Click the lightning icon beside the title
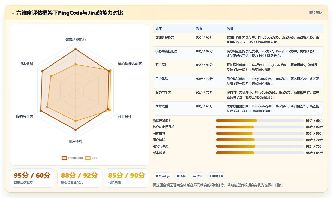Screen dimensions: 333x198 click(x=12, y=13)
